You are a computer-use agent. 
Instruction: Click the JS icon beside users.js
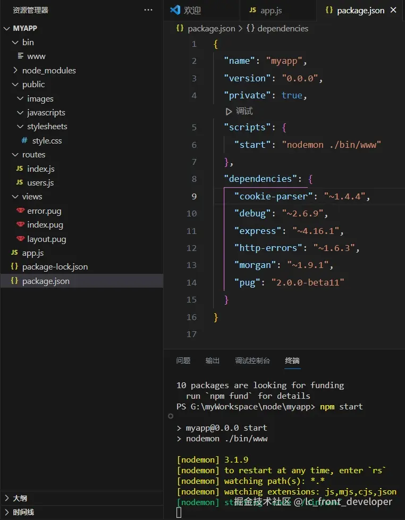tap(20, 182)
